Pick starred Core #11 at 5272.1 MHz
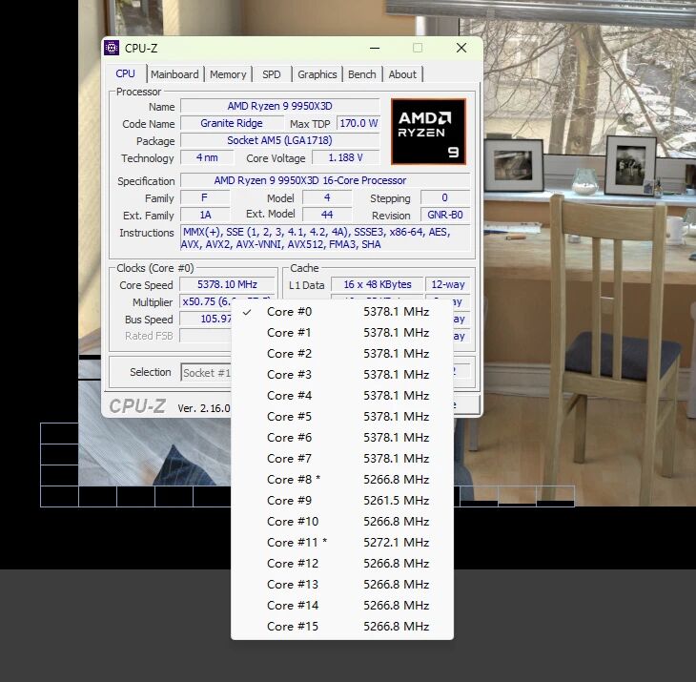This screenshot has width=696, height=682. point(342,543)
